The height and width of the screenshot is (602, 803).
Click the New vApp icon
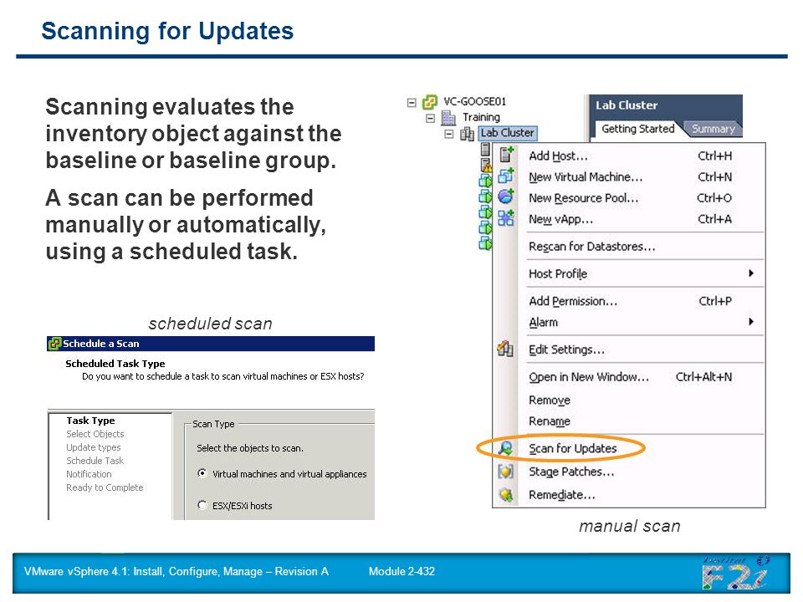click(506, 218)
